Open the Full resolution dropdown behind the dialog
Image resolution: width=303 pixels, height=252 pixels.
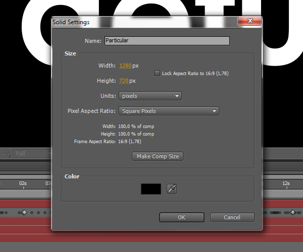(x=32, y=154)
